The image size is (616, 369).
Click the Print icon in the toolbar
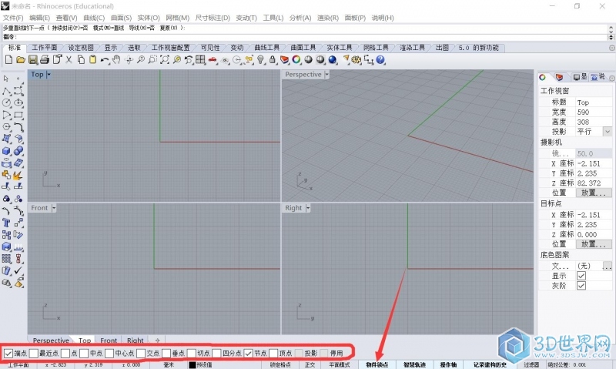pyautogui.click(x=45, y=59)
